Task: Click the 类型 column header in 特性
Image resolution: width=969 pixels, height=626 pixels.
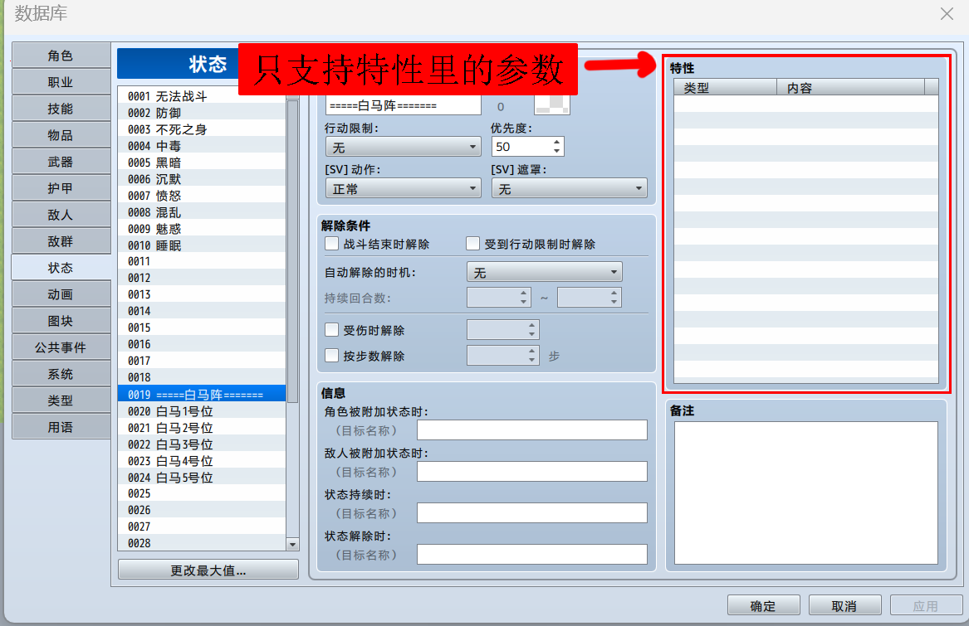Action: tap(726, 88)
